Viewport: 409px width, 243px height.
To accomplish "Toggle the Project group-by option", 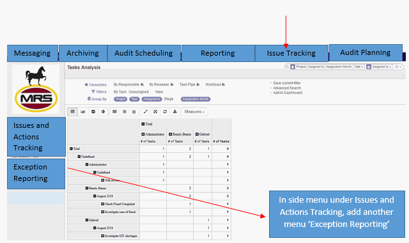I will point(120,99).
